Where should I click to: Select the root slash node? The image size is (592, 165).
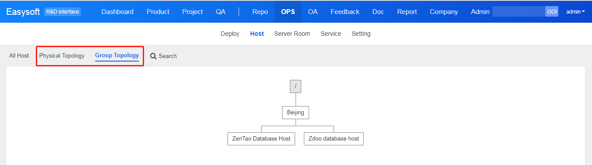[296, 86]
